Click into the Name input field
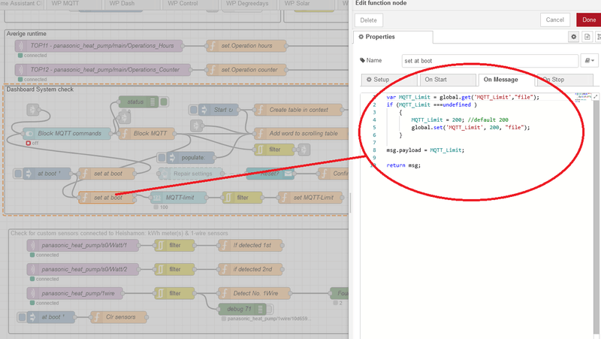The height and width of the screenshot is (339, 601). click(x=488, y=61)
